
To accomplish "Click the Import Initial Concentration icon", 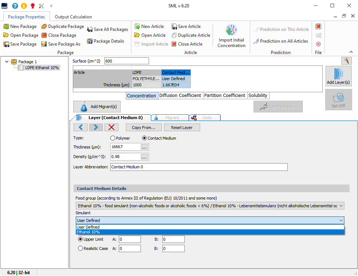I will click(231, 31).
